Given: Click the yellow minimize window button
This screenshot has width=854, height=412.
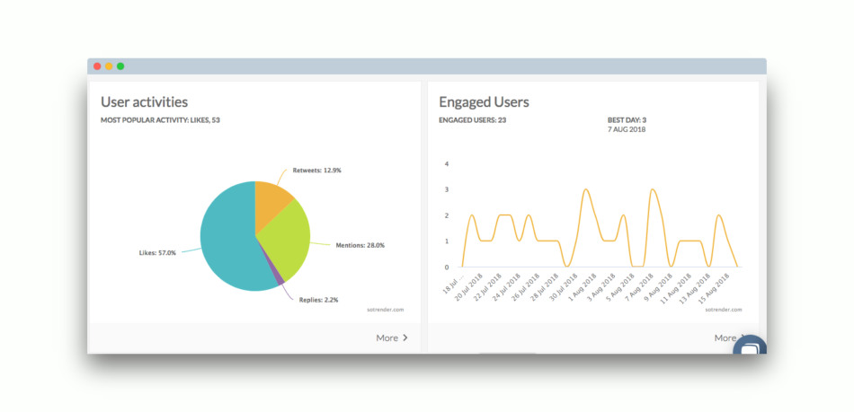Looking at the screenshot, I should [x=109, y=66].
